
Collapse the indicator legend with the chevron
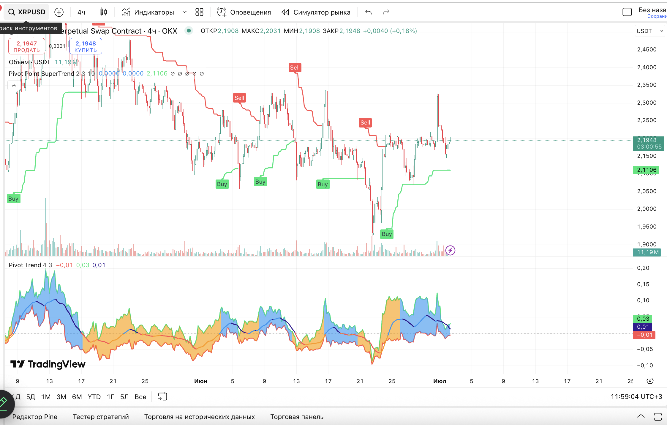[x=14, y=85]
